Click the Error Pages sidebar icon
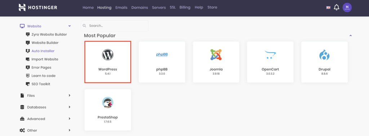Image resolution: width=369 pixels, height=136 pixels. 27,67
